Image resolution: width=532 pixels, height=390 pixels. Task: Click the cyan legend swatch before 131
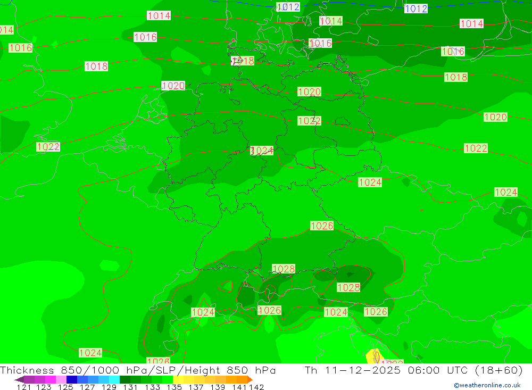pos(114,379)
